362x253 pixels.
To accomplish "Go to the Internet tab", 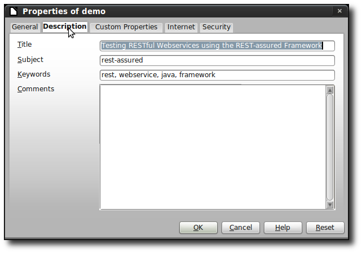I will (x=181, y=27).
